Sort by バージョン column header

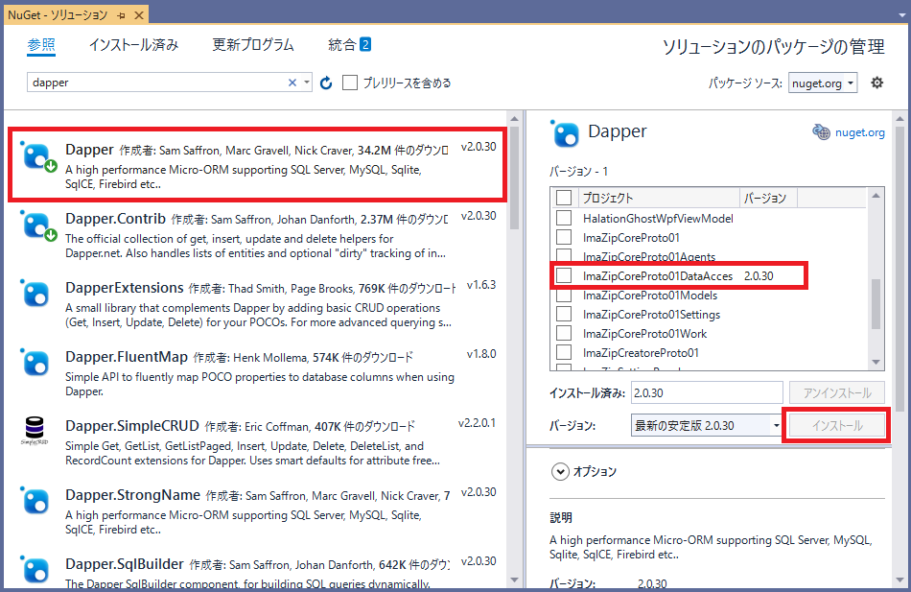[768, 198]
